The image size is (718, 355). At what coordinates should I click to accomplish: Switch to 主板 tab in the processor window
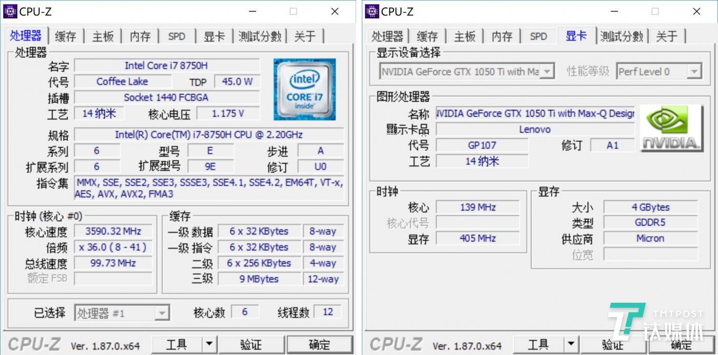(x=103, y=36)
